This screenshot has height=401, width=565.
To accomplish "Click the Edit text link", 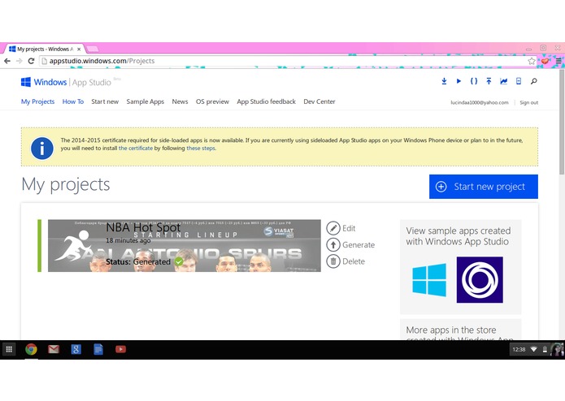I will 349,228.
